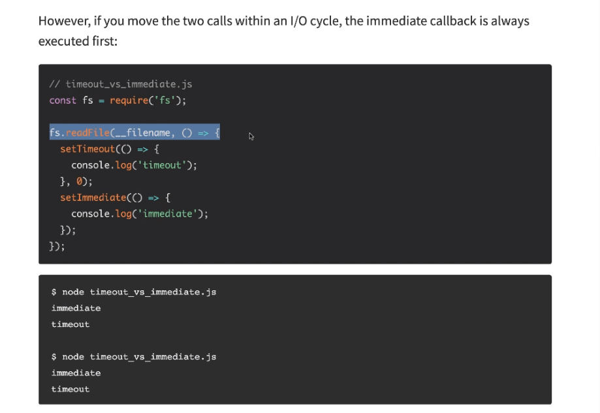This screenshot has height=413, width=600.
Task: Click the first 'immediate' output line
Action: [x=76, y=308]
